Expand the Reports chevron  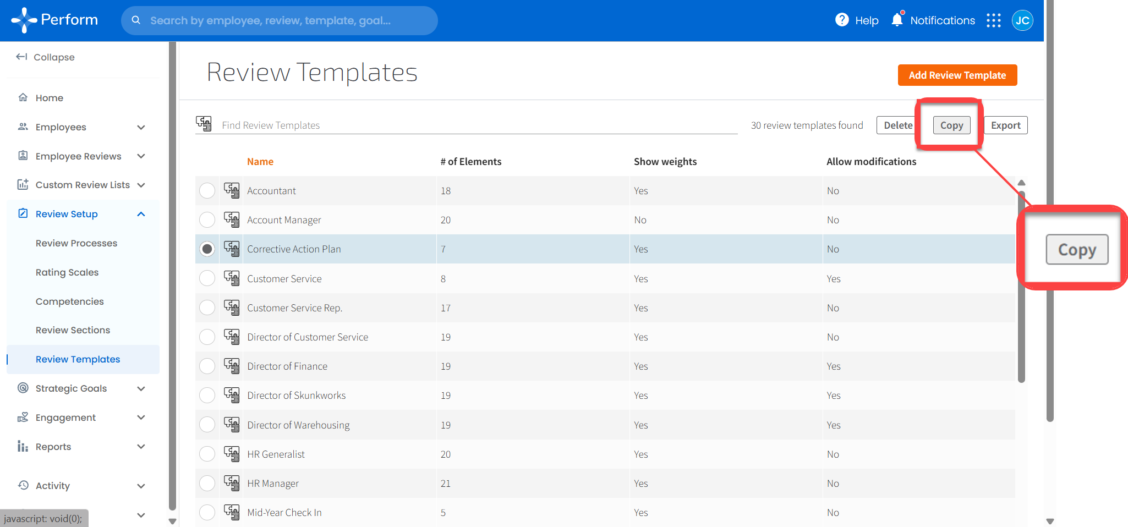[x=141, y=447]
